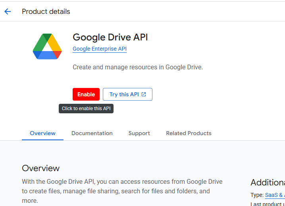Go back using the left arrow icon
The height and width of the screenshot is (206, 285).
[8, 11]
